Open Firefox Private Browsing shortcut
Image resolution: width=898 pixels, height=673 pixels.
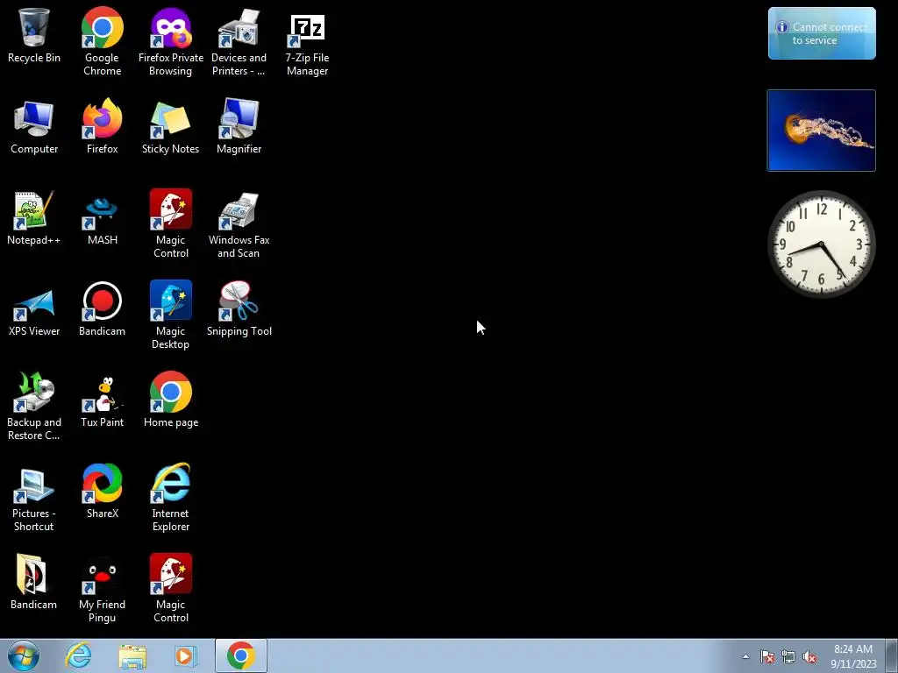coord(171,41)
